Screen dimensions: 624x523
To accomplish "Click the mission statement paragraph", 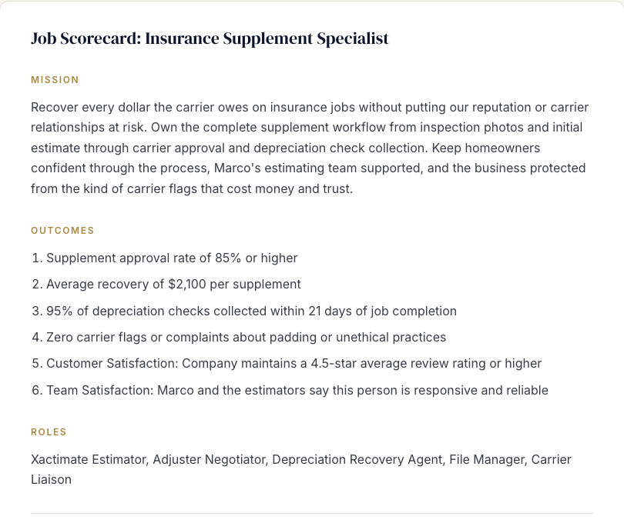I will (x=310, y=148).
